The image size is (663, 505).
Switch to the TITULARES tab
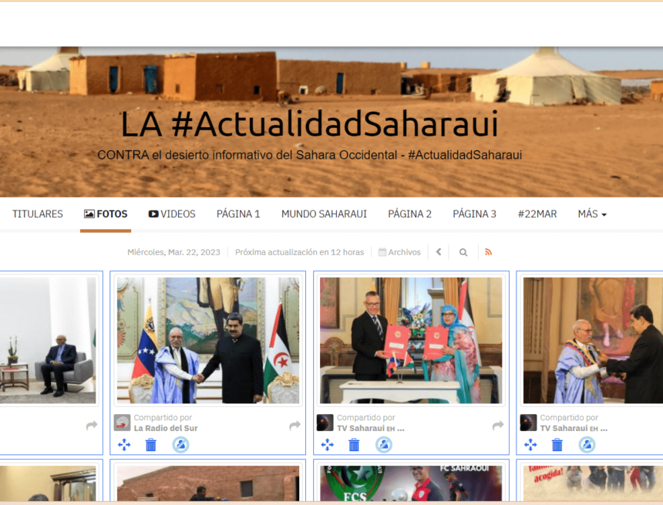tap(37, 214)
